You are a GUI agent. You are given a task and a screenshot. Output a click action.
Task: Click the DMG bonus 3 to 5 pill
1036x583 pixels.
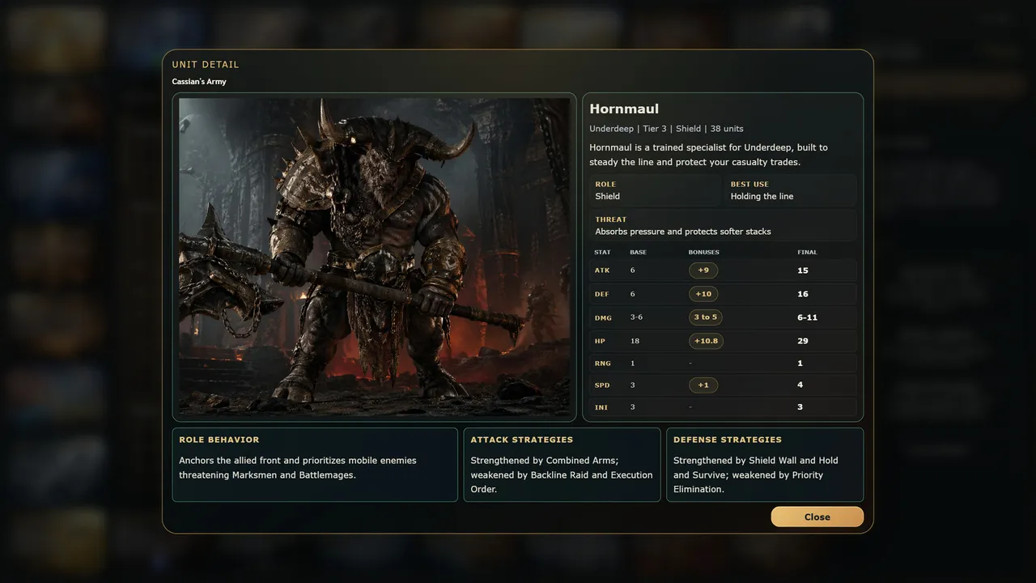[706, 317]
